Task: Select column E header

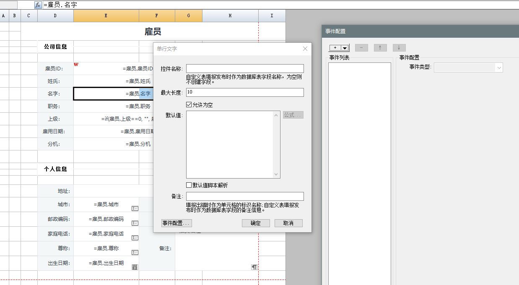Action: pyautogui.click(x=106, y=16)
